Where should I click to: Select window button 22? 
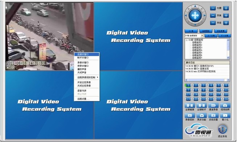coord(211,99)
